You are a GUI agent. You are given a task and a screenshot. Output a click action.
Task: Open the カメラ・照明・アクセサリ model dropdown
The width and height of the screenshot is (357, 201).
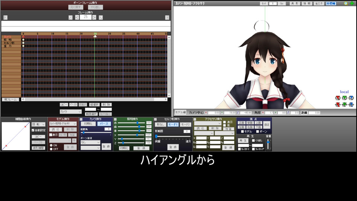tap(63, 124)
